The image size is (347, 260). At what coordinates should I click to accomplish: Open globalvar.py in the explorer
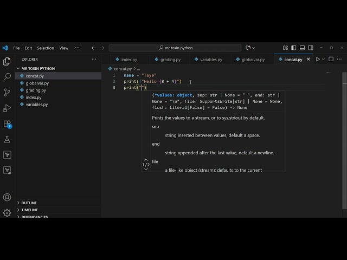tap(59, 83)
